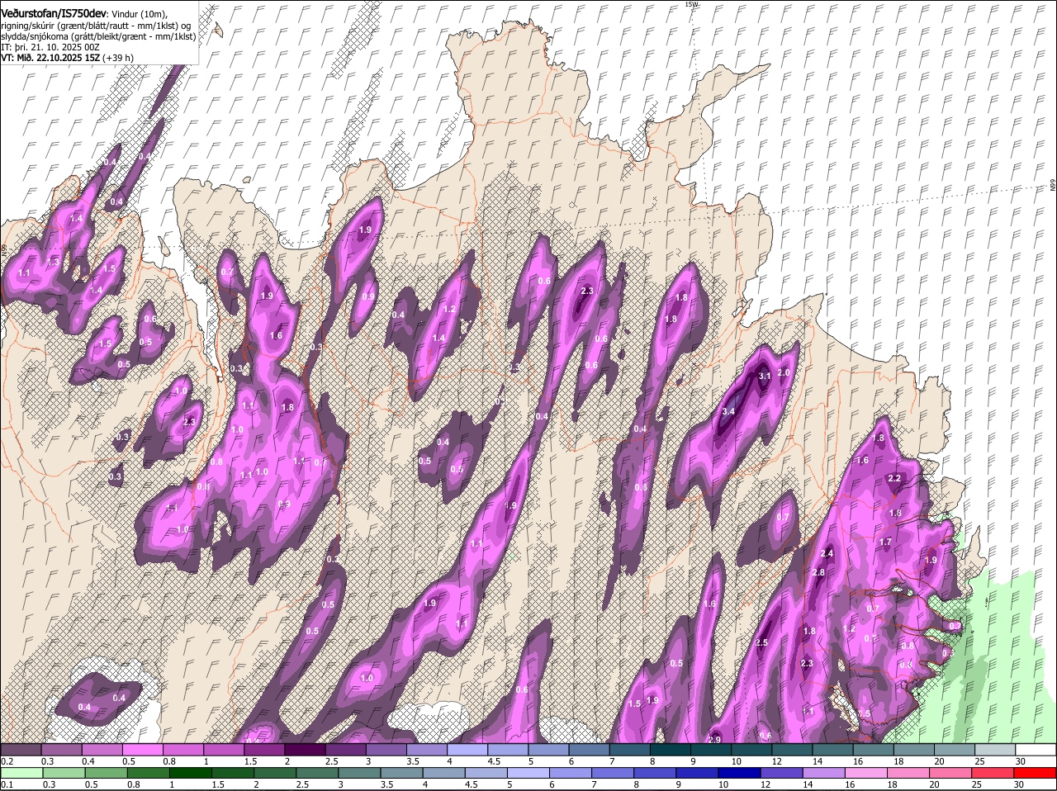Select lower legend swatch 18–20 pink
This screenshot has width=1057, height=791.
coord(907,773)
